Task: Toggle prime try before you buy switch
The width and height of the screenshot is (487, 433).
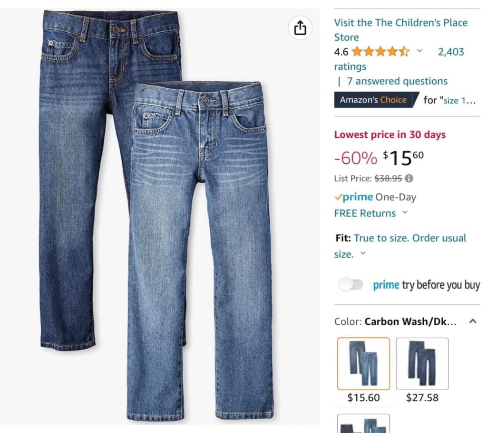Action: pos(351,284)
